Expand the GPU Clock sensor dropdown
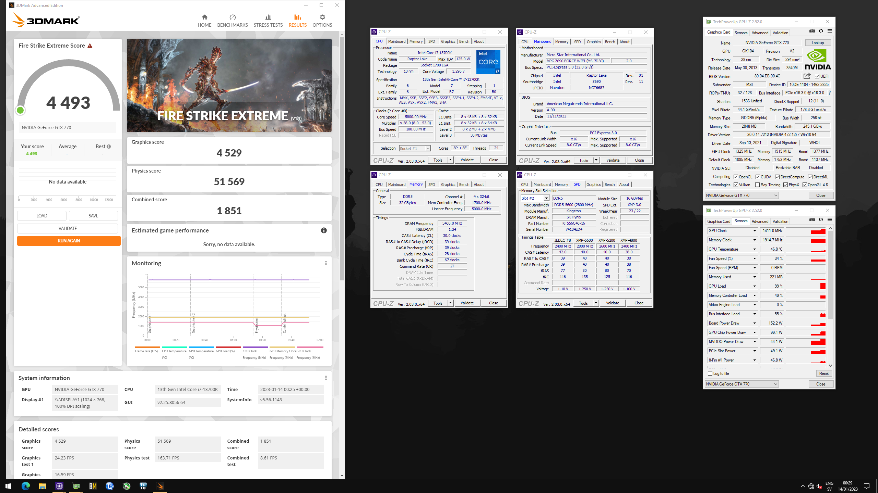The image size is (878, 493). pyautogui.click(x=755, y=231)
